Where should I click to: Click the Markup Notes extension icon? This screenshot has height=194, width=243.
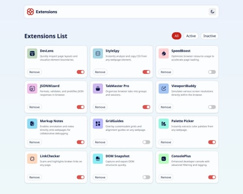click(x=32, y=123)
